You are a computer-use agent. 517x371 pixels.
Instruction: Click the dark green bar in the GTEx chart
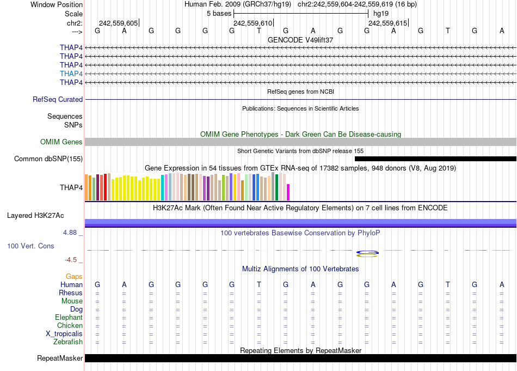coord(276,187)
